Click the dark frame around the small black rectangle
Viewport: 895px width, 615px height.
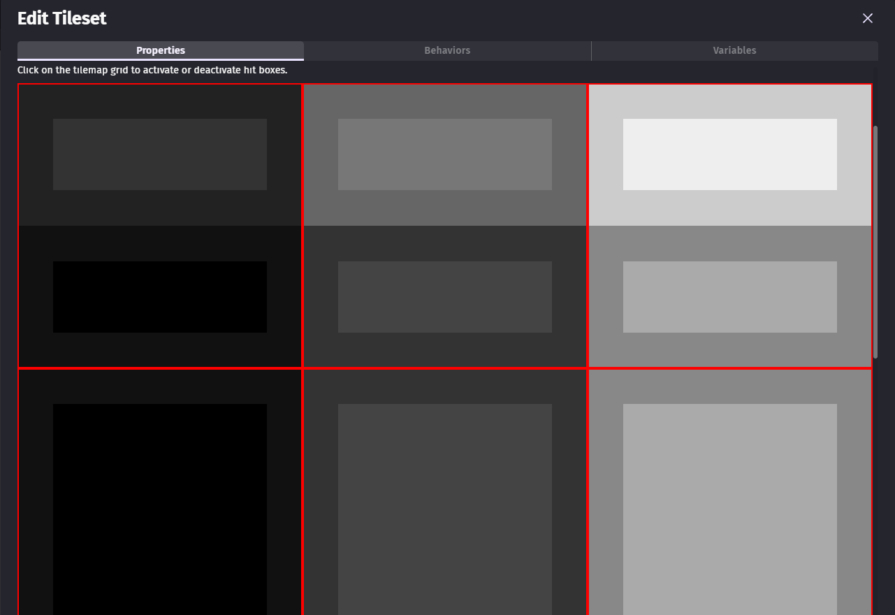tap(160, 244)
